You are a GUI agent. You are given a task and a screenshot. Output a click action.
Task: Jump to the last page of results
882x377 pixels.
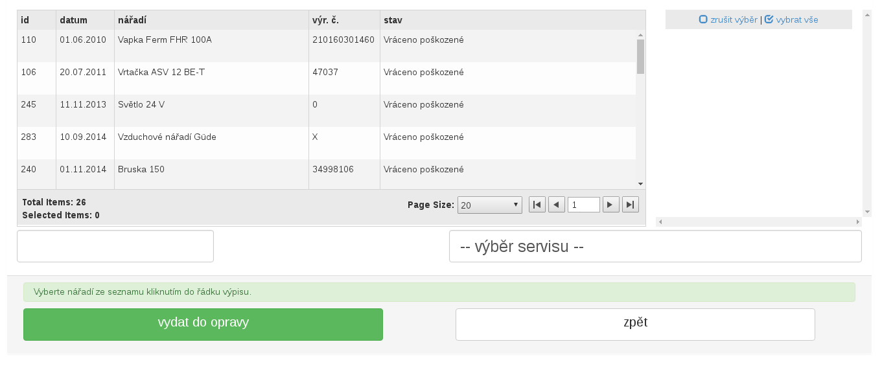(630, 205)
